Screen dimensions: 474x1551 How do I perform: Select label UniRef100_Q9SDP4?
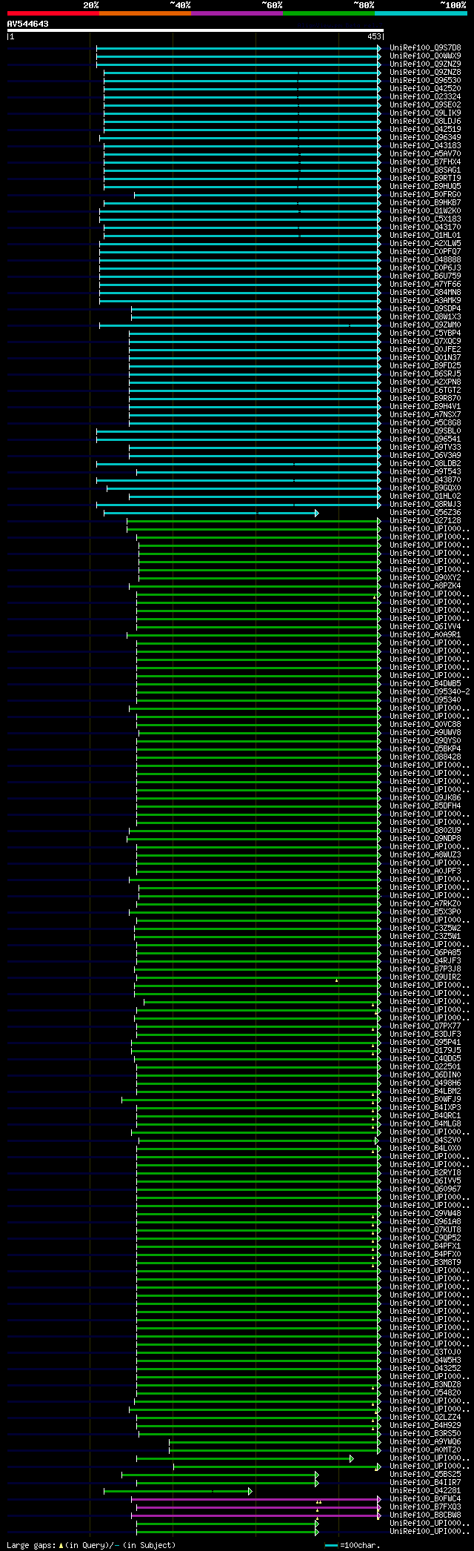[x=425, y=309]
